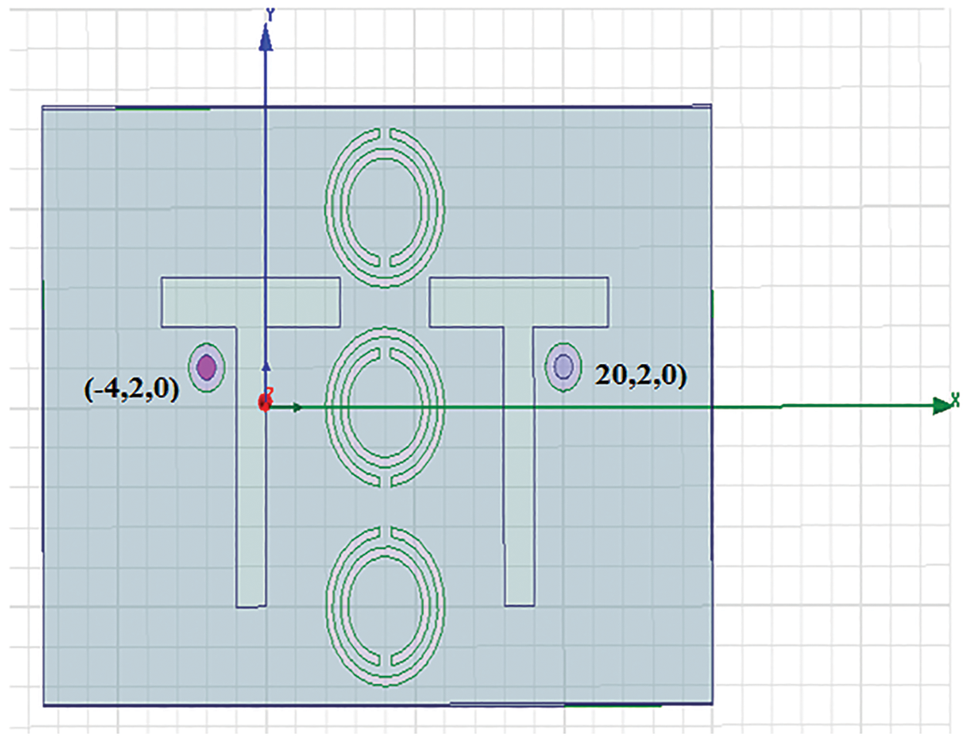The width and height of the screenshot is (965, 736).
Task: Select the magenta left feed port circle
Action: [206, 367]
